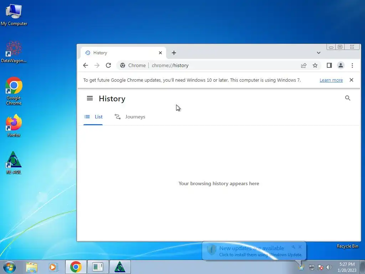This screenshot has width=365, height=274.
Task: Open the RE-AOL desktop shortcut
Action: pos(14,163)
